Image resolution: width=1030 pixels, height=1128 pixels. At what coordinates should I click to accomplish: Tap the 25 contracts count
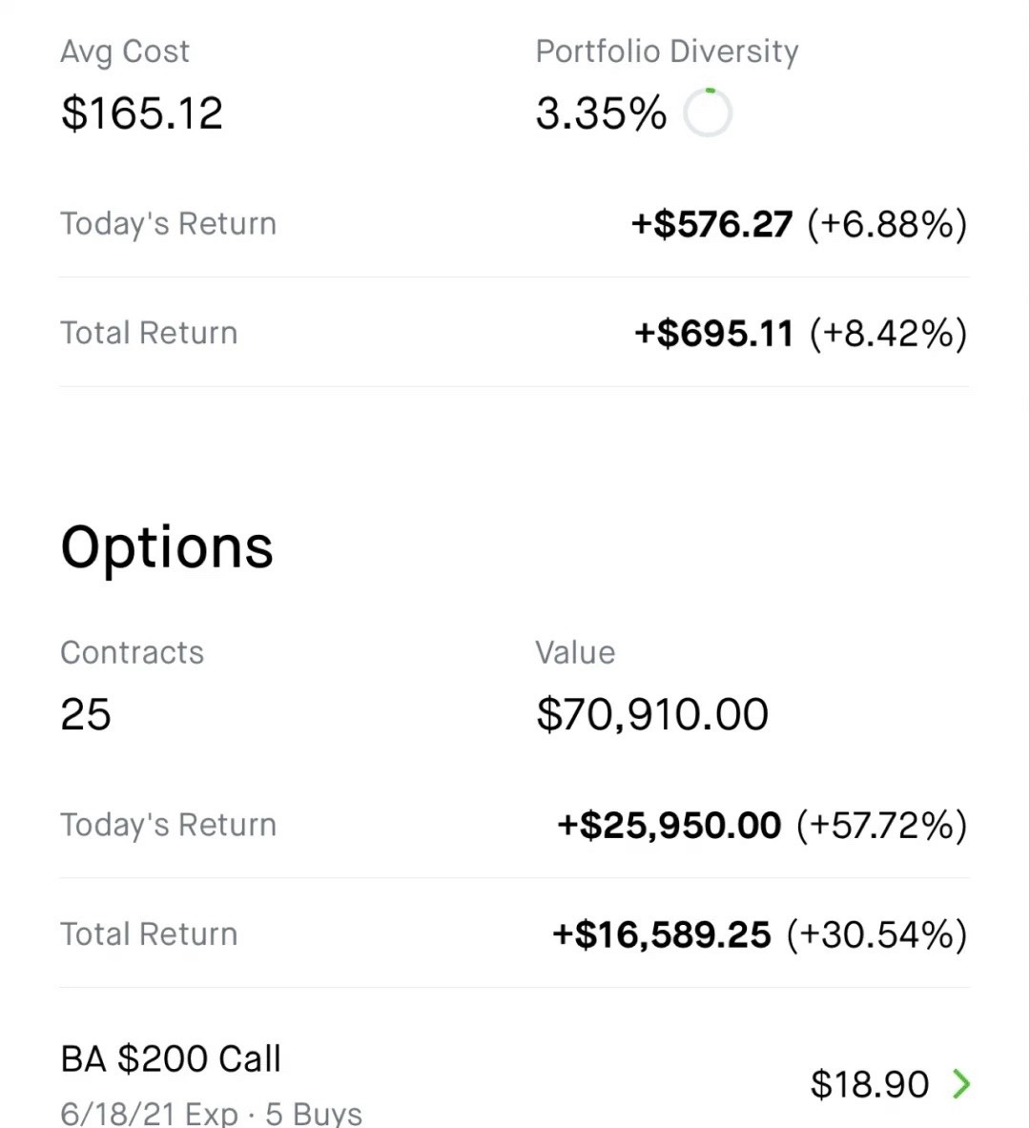click(86, 714)
